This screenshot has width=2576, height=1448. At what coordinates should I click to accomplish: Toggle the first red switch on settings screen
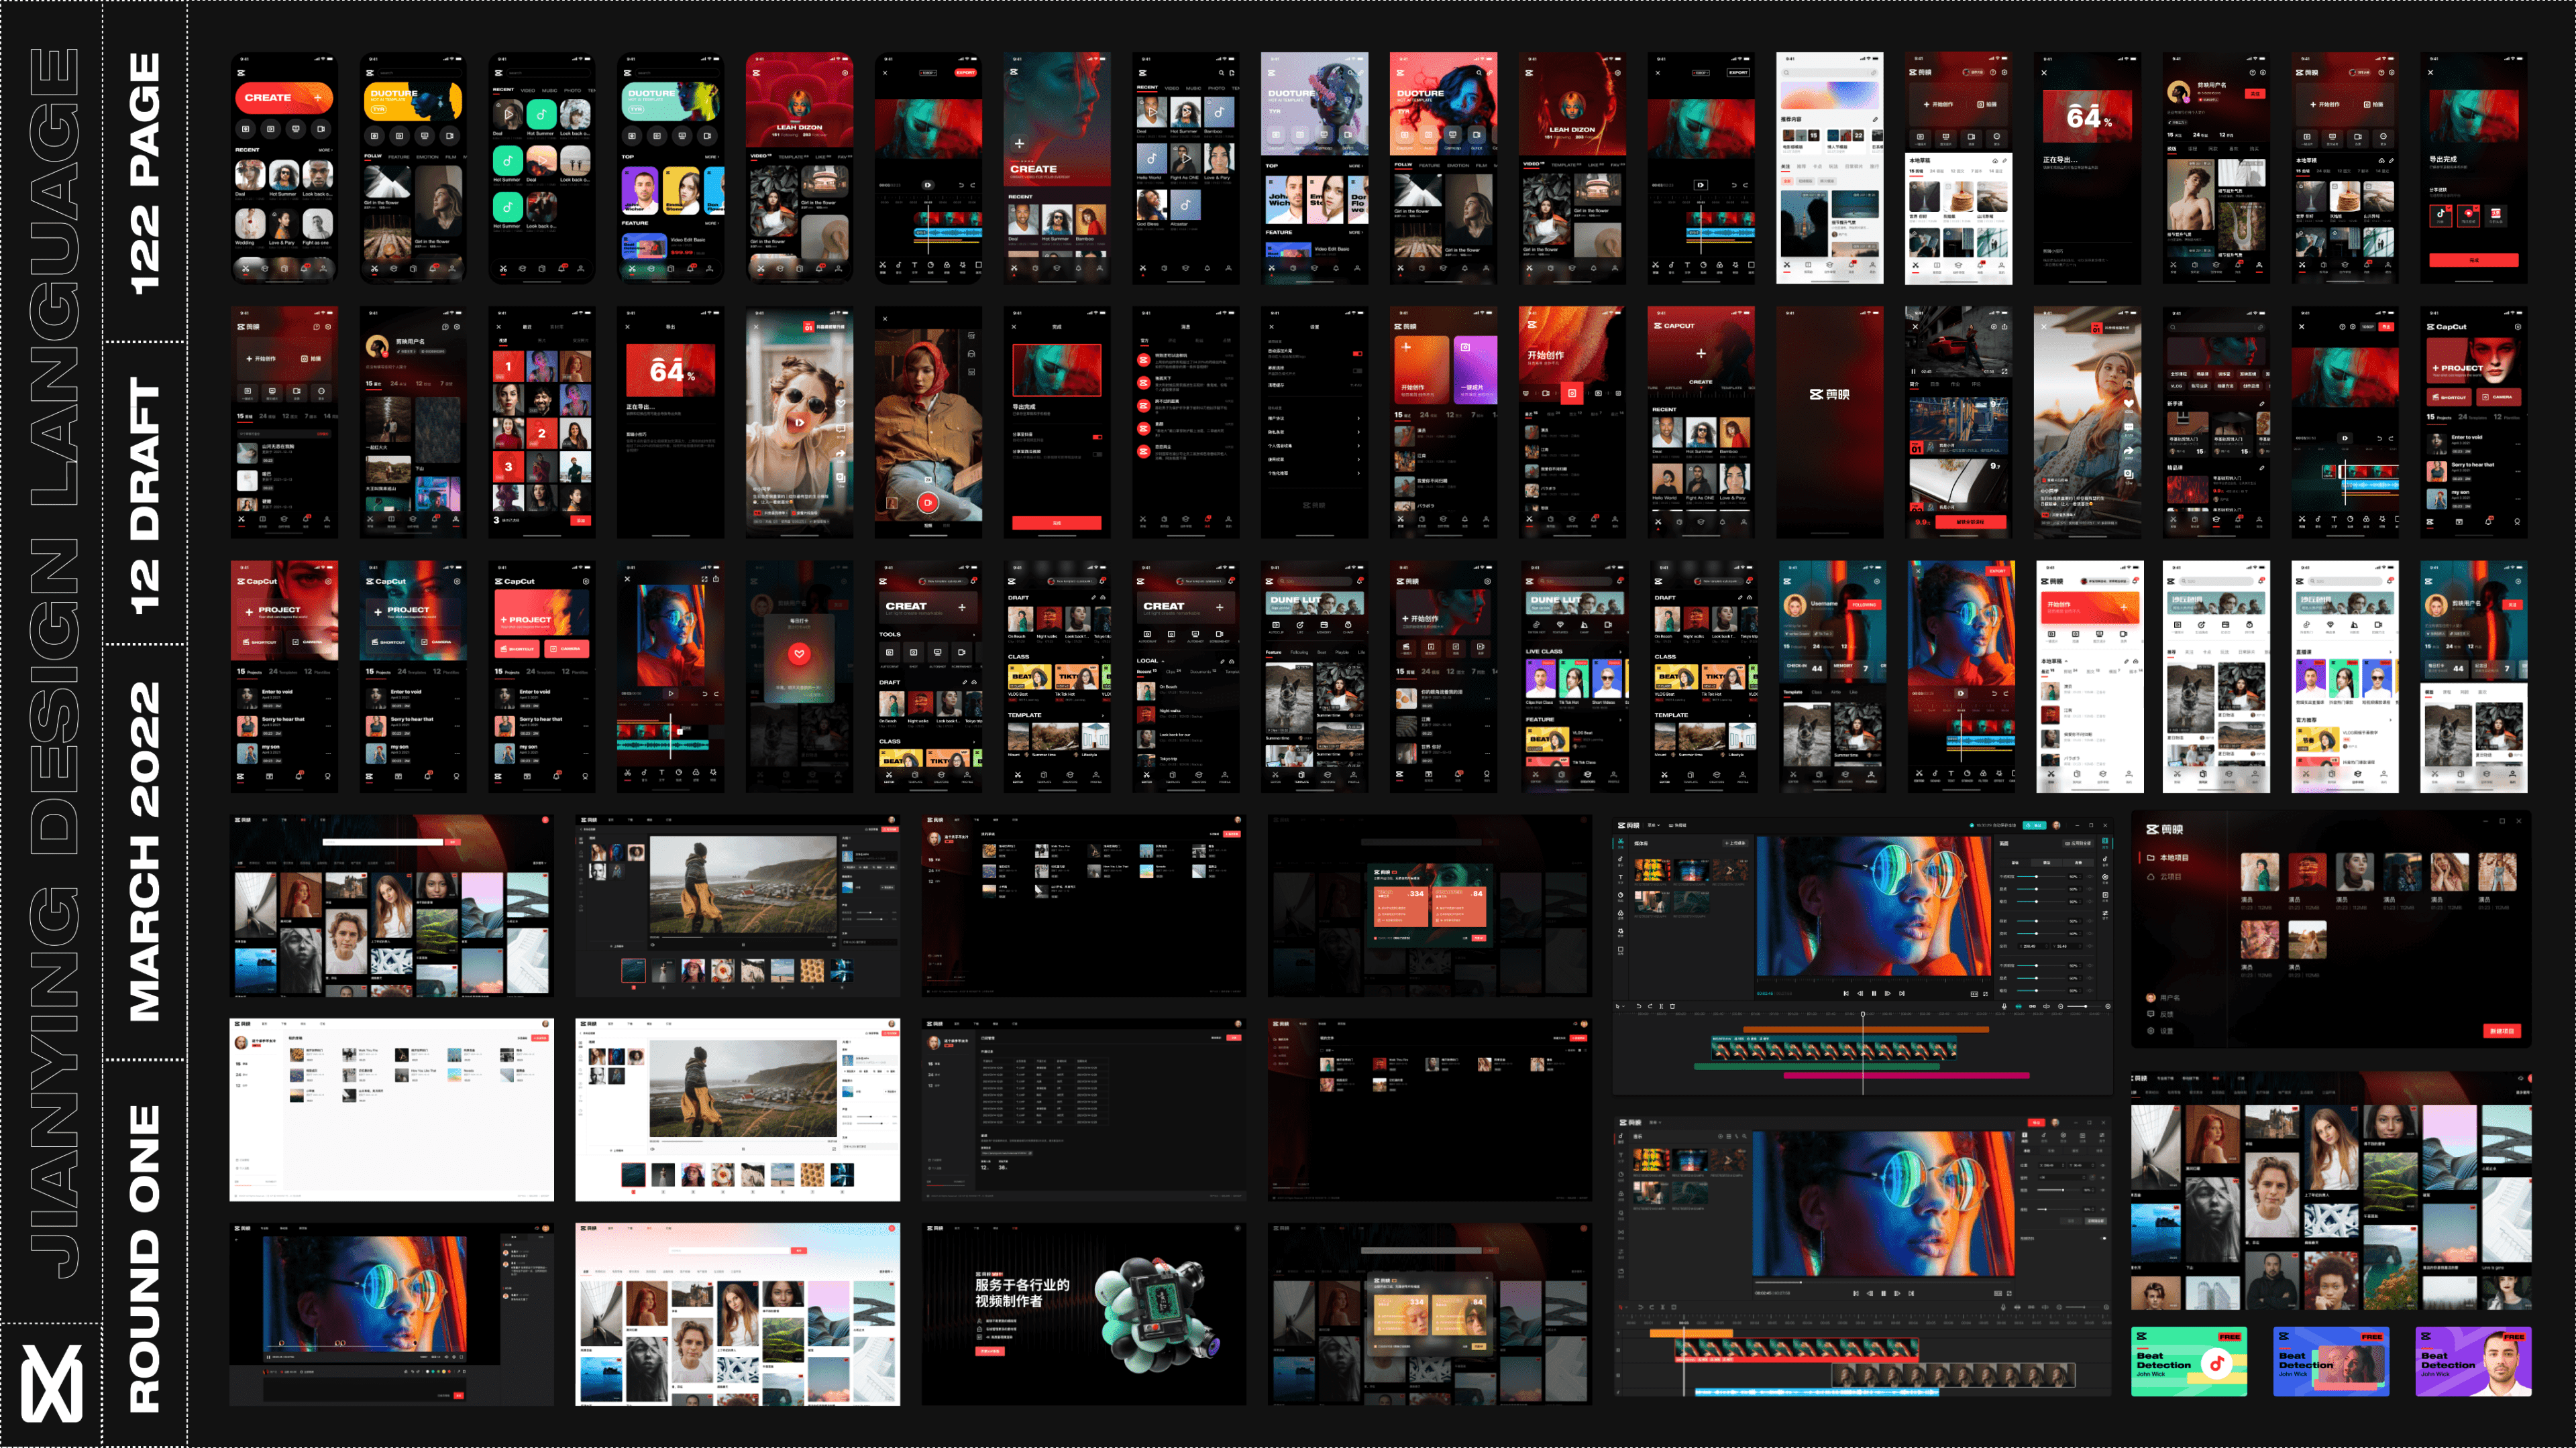pos(1357,354)
